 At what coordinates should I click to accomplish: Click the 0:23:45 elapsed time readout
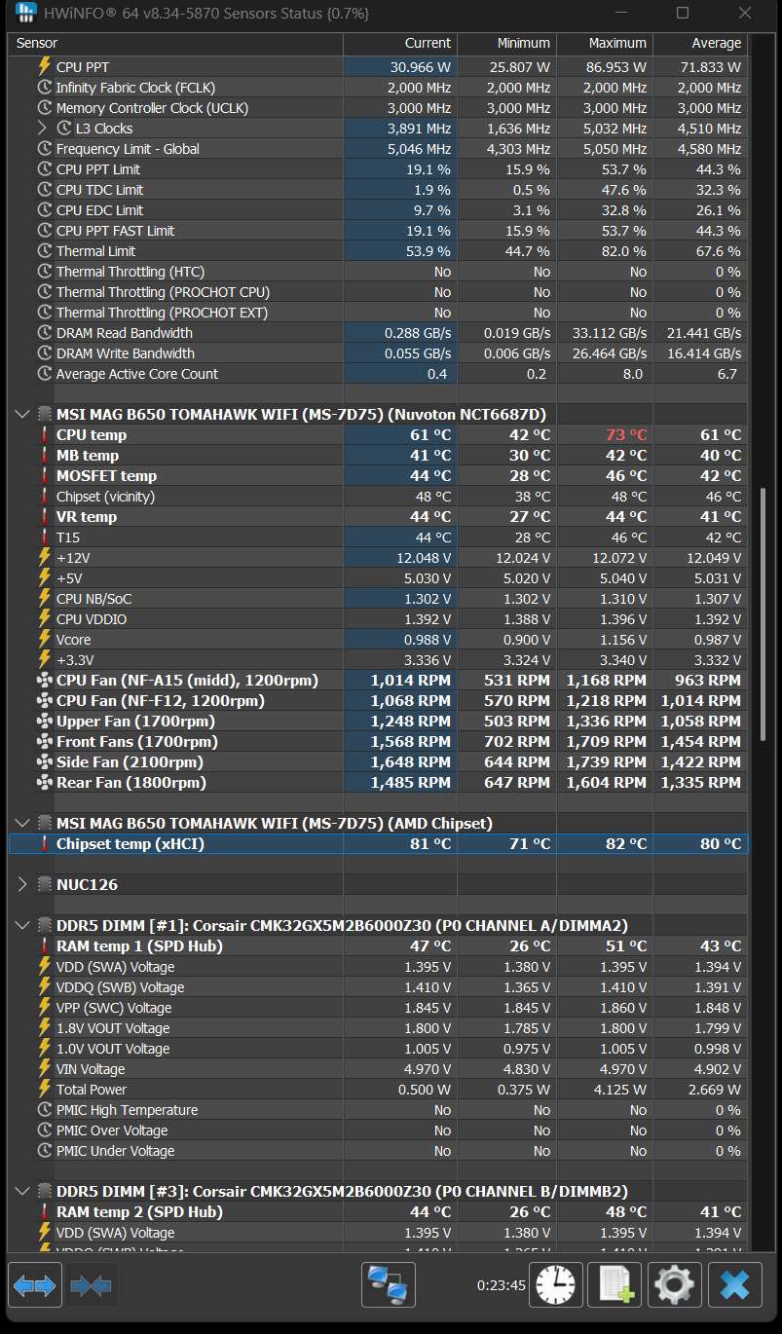point(501,1285)
